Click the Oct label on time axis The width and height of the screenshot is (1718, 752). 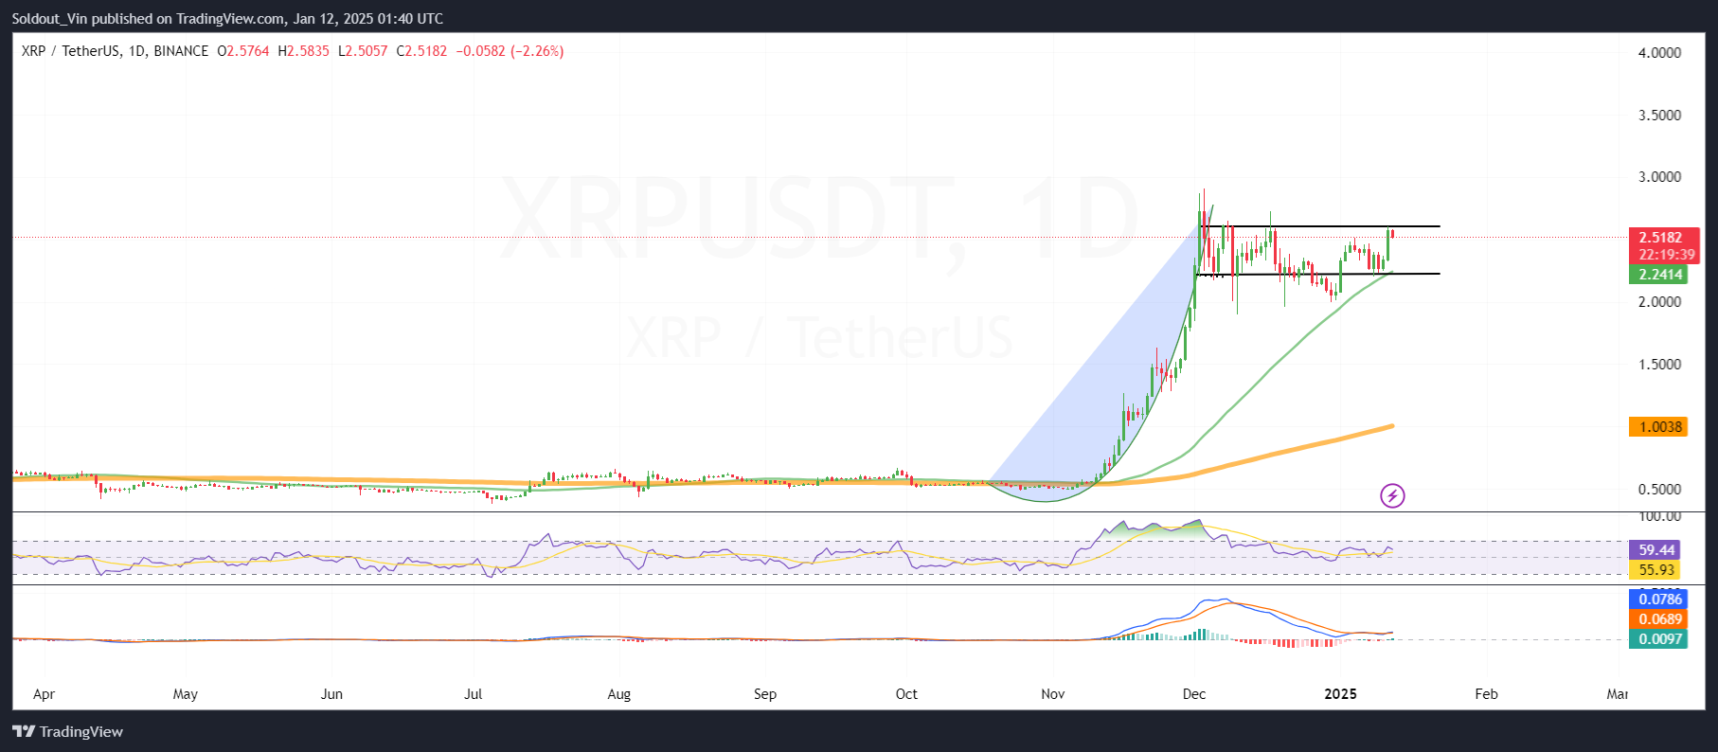click(x=906, y=694)
